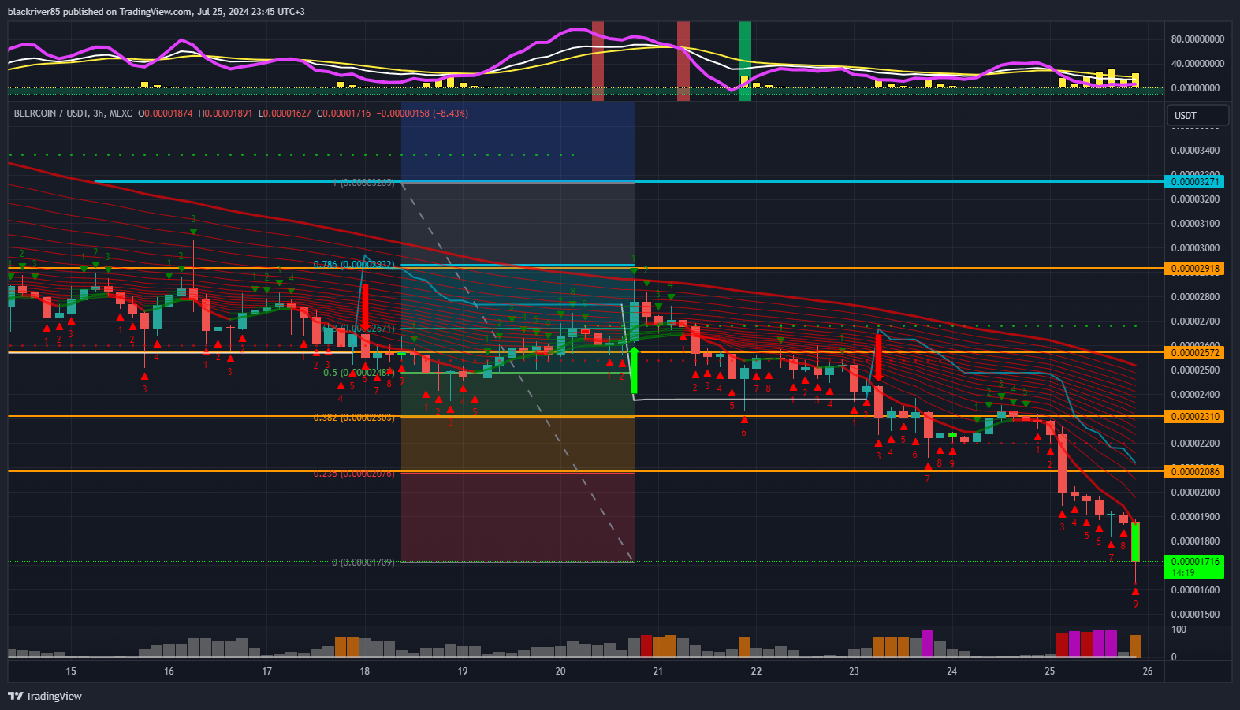
Task: Click the 14:19 bar countdown timer
Action: pyautogui.click(x=1183, y=573)
